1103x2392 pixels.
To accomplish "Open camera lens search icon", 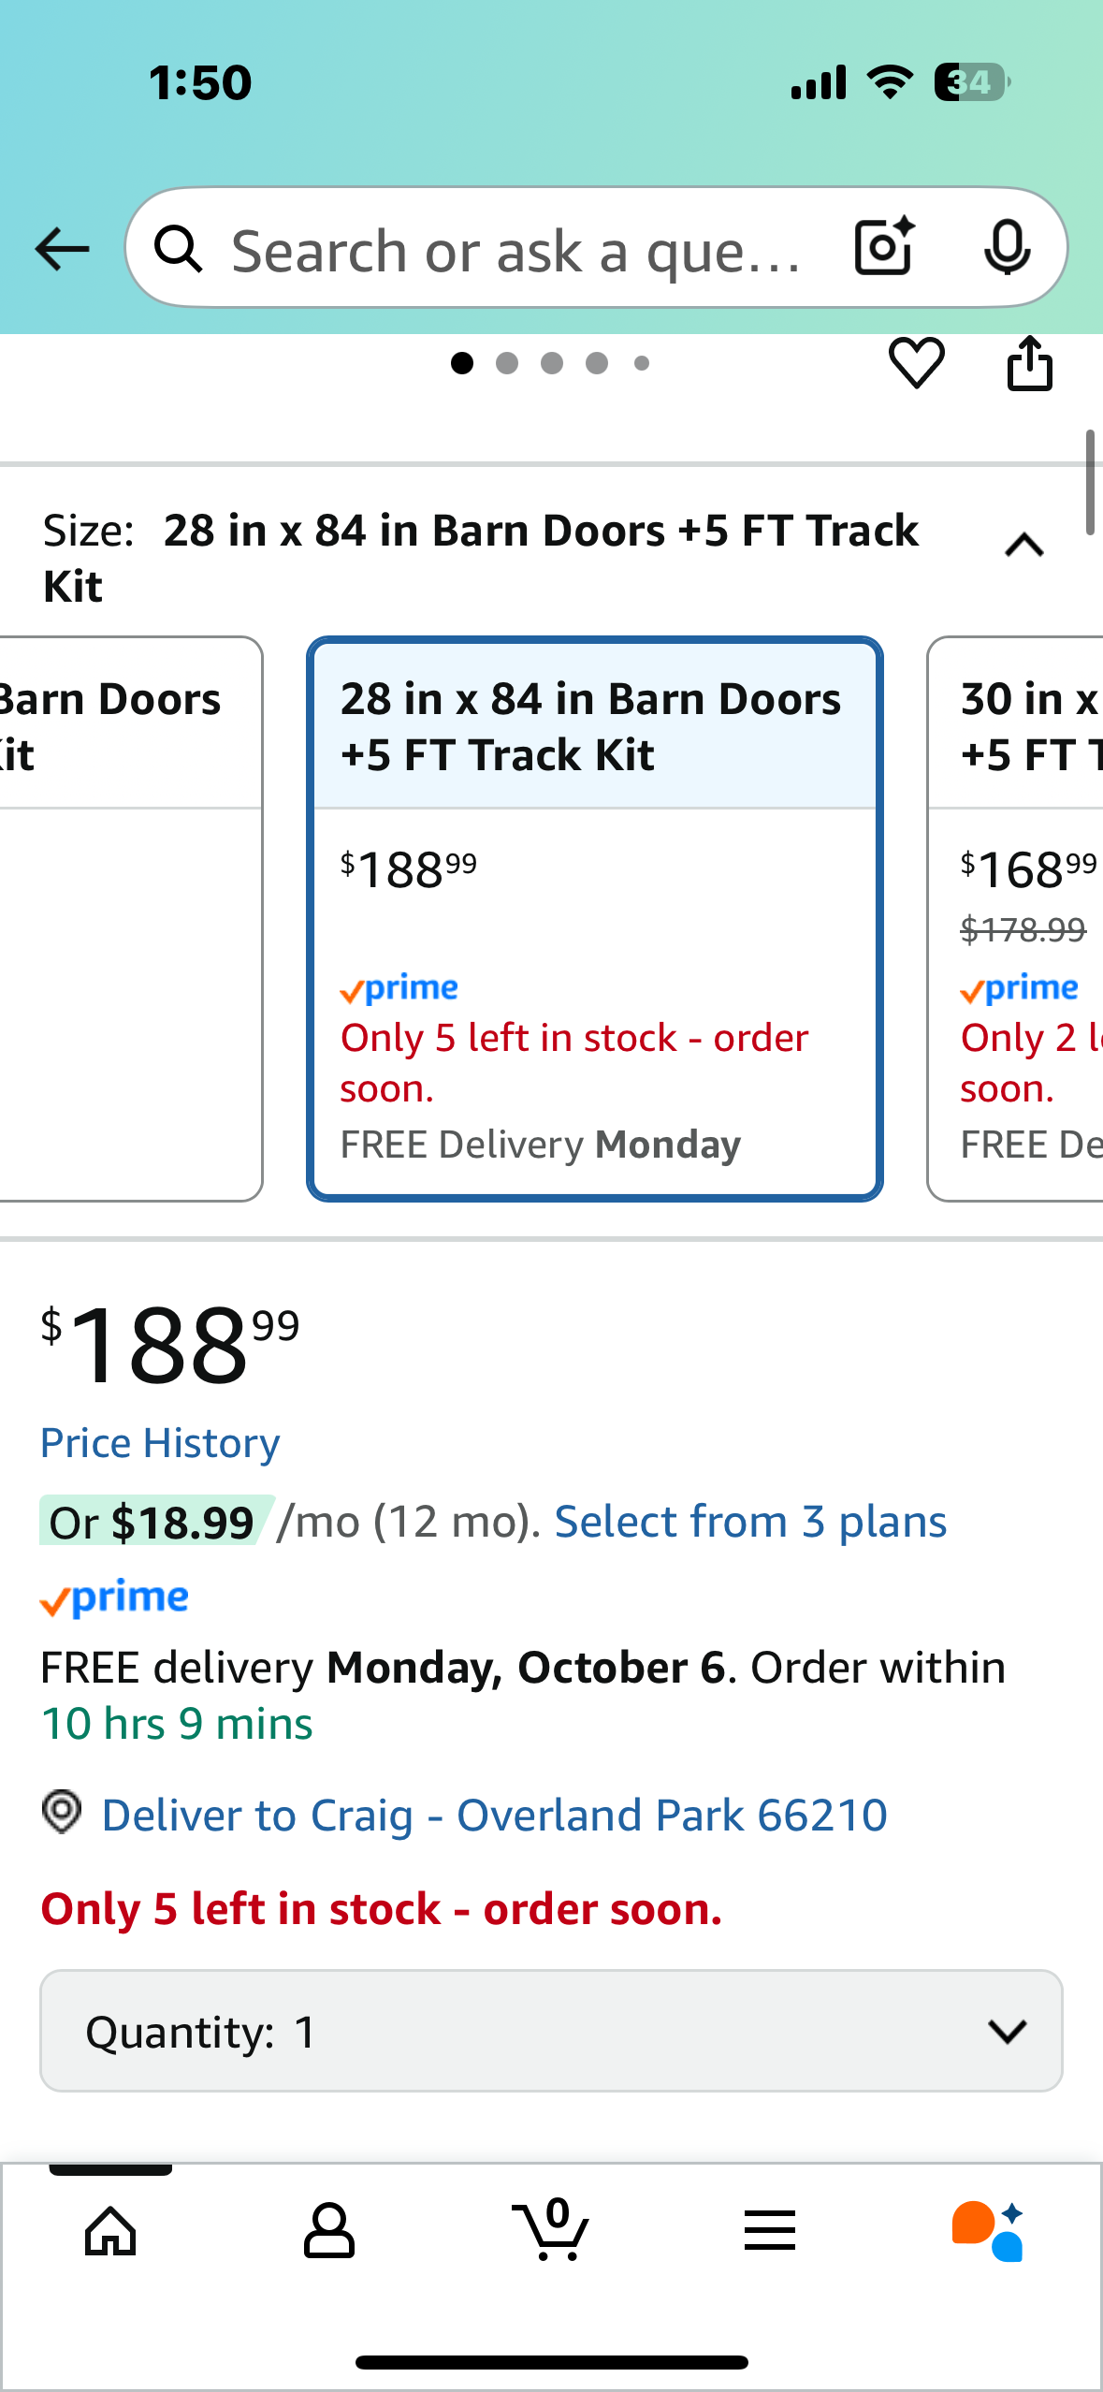I will 883,247.
